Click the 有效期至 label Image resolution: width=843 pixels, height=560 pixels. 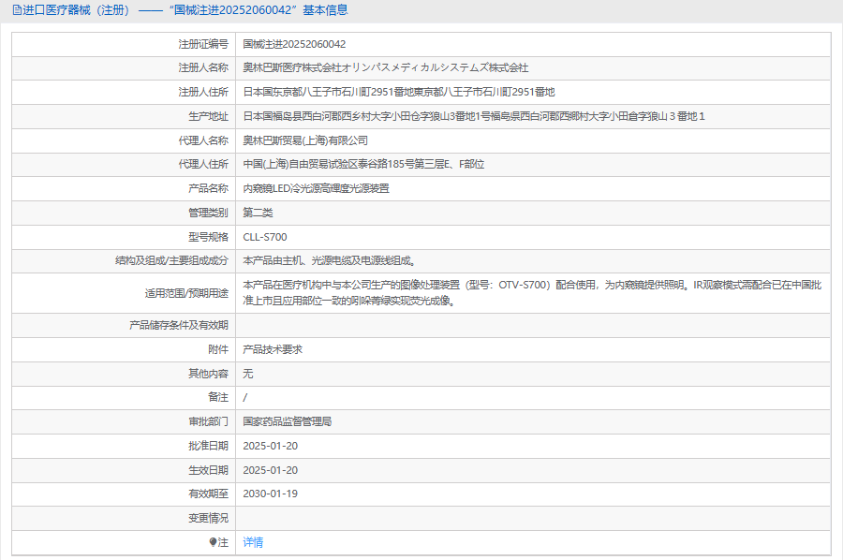point(208,494)
